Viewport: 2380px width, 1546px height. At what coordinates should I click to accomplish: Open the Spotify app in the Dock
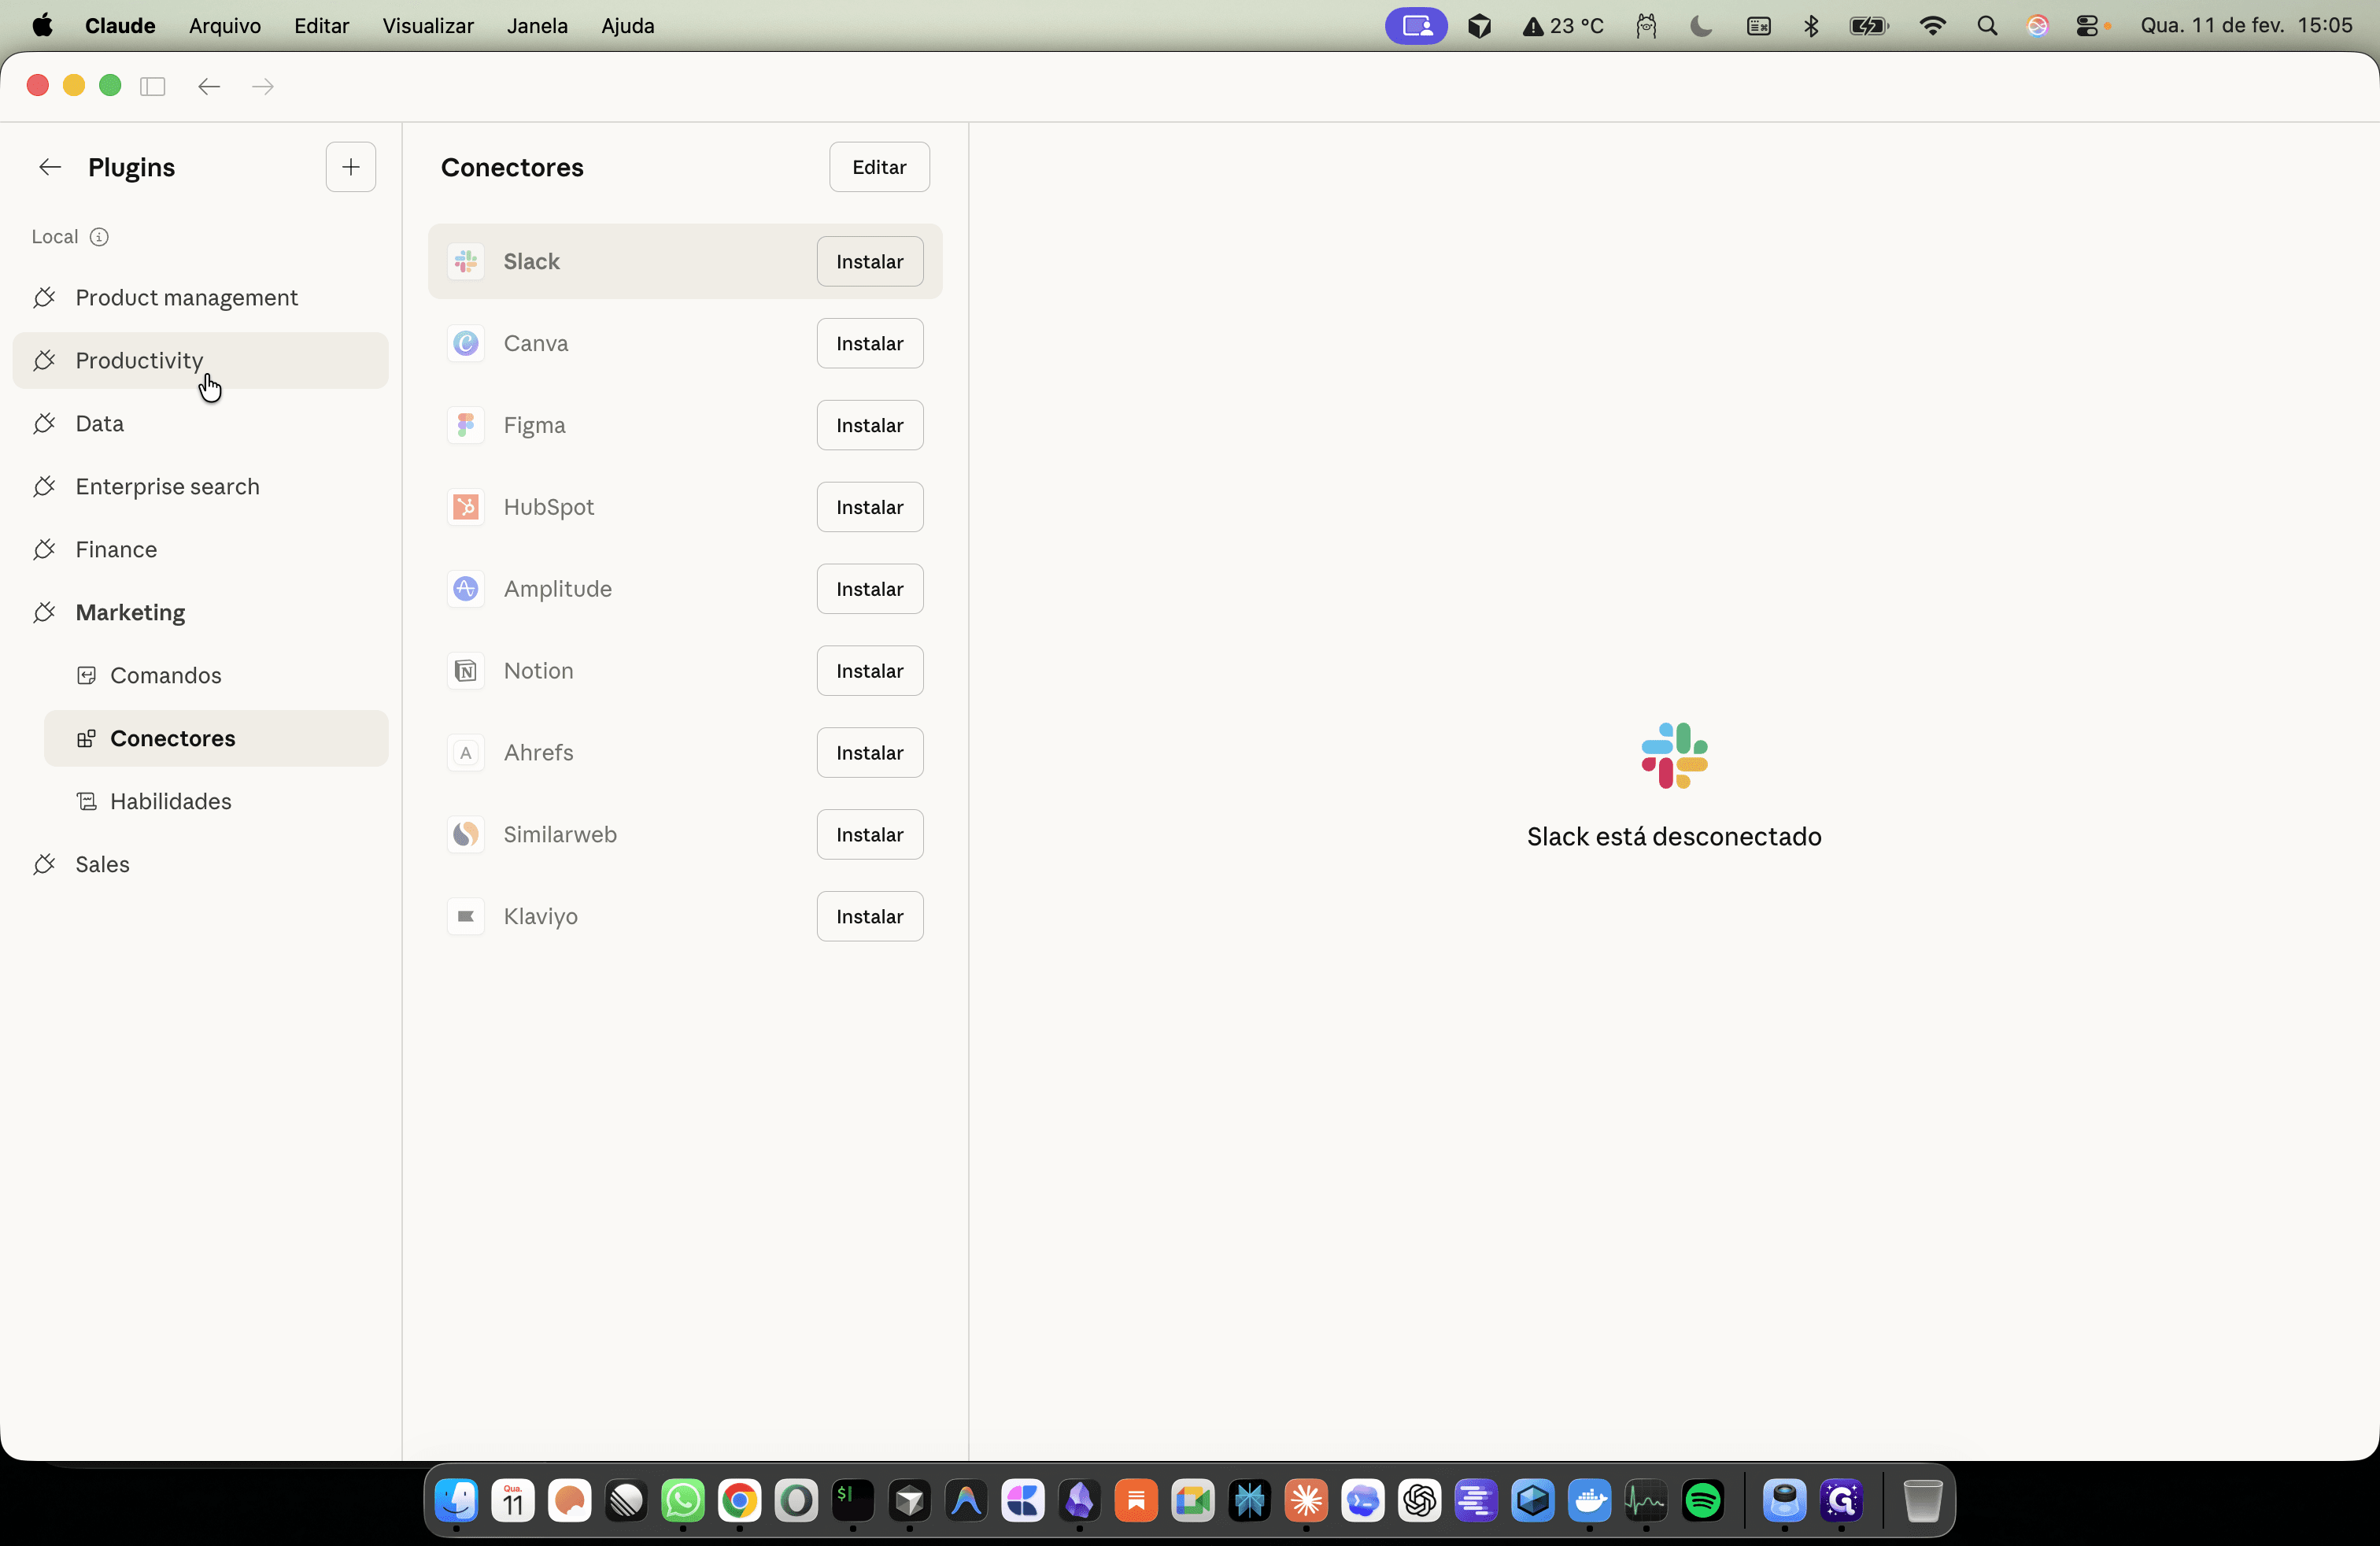click(x=1703, y=1500)
